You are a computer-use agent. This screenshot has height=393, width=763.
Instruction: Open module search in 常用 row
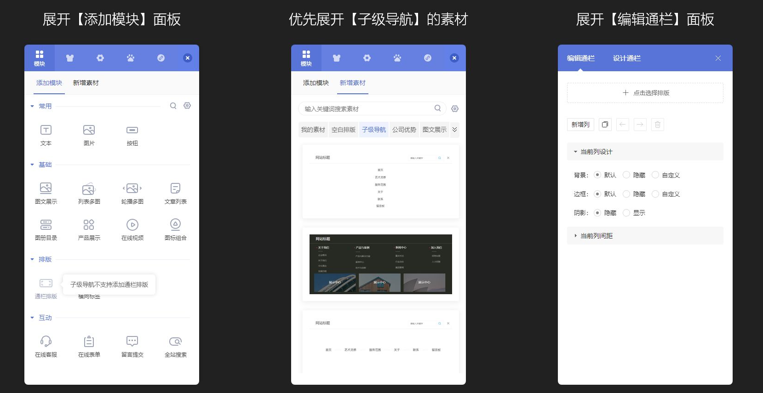(x=173, y=106)
